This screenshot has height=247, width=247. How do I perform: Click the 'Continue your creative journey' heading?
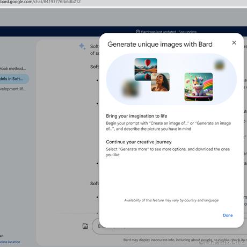tap(139, 142)
